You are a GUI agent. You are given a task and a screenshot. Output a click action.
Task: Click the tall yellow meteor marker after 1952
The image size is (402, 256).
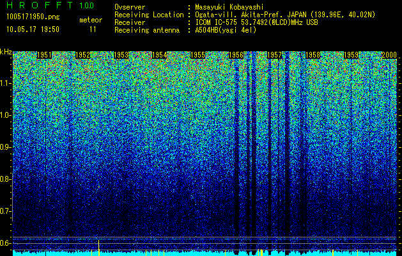[98, 248]
